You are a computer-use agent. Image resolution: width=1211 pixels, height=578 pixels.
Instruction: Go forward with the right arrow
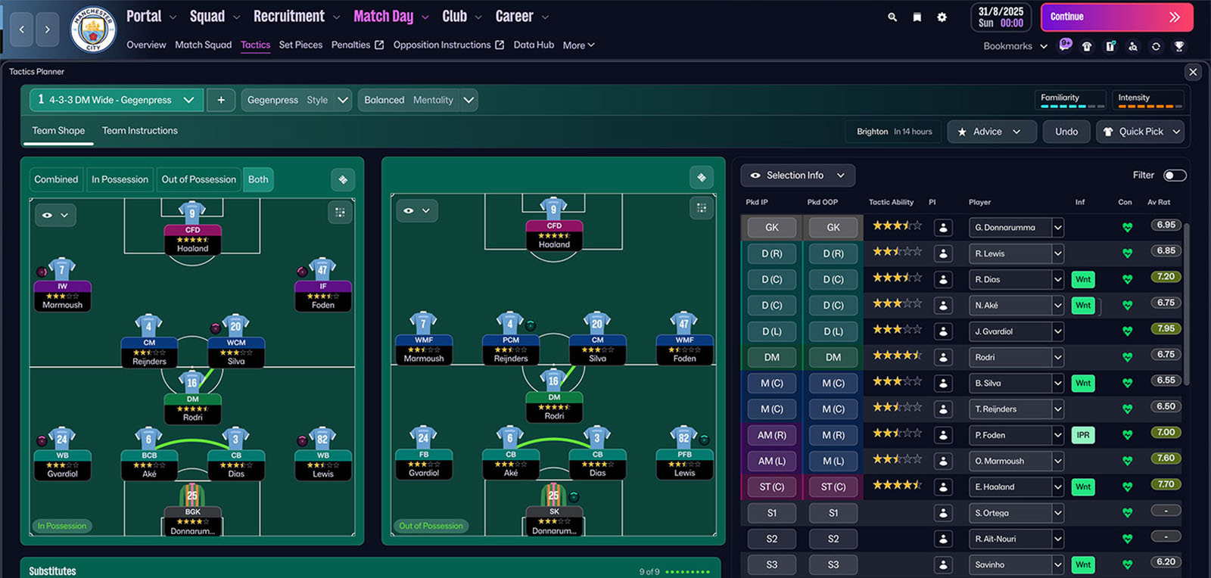click(x=48, y=30)
